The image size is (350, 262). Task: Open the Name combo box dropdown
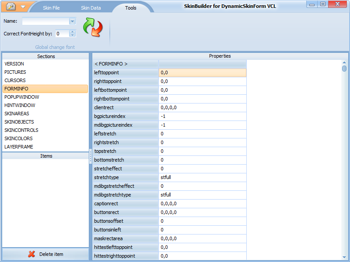72,21
